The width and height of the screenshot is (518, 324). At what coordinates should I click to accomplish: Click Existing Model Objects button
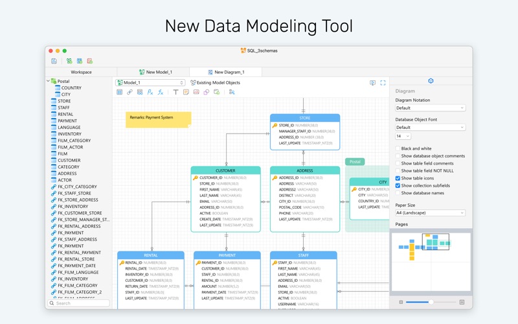216,83
